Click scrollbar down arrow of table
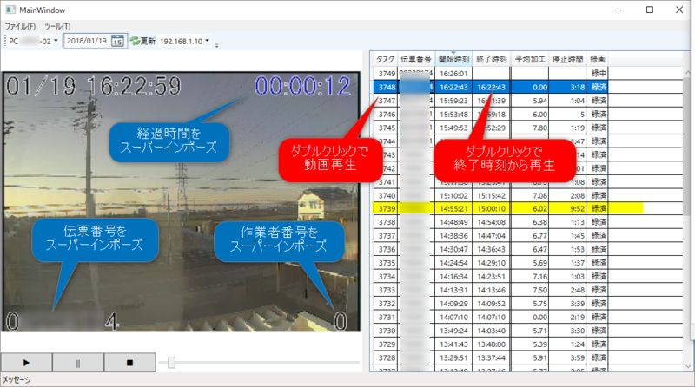 (688, 367)
